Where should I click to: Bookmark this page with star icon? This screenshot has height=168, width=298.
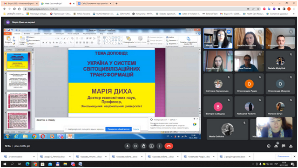(x=258, y=9)
